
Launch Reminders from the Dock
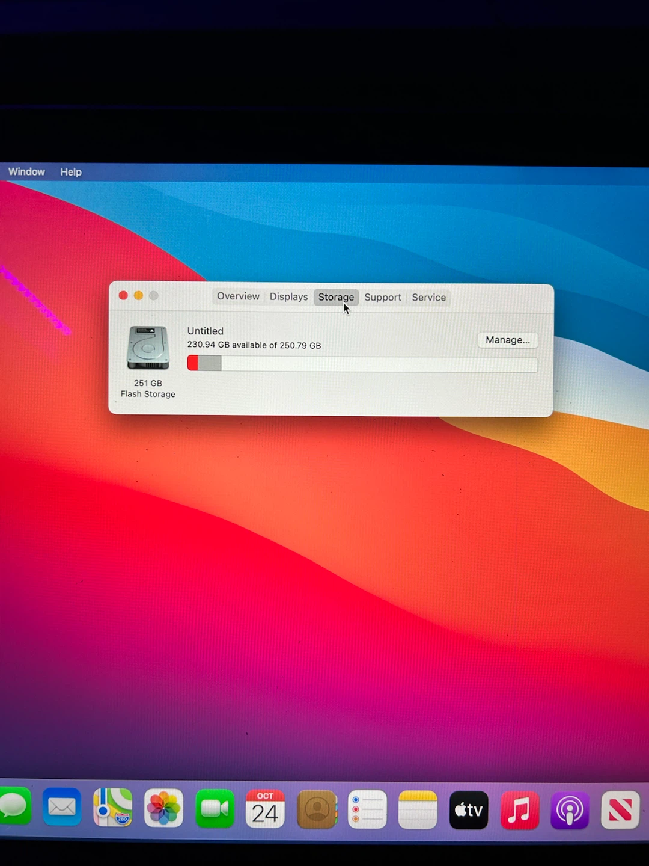[x=367, y=809]
